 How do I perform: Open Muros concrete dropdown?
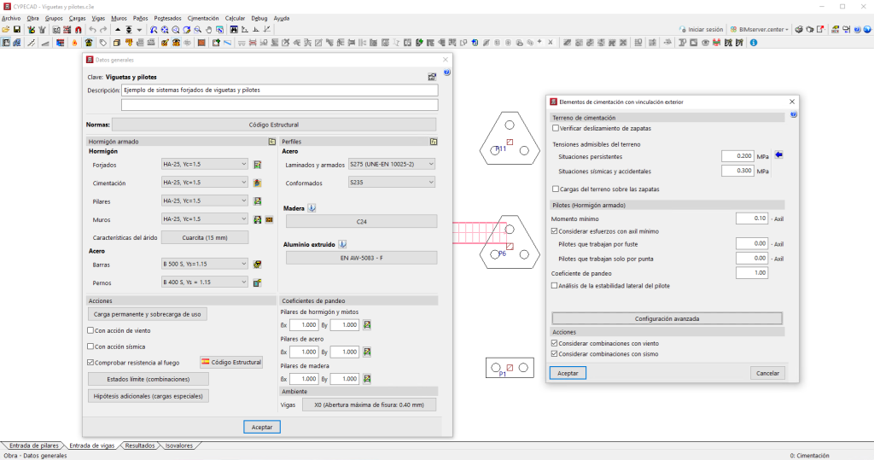pos(205,219)
